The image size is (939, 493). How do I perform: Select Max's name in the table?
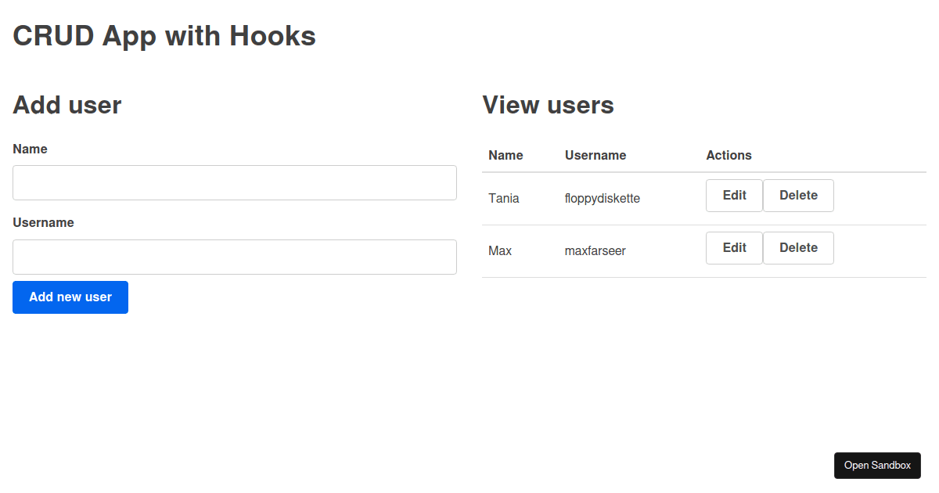pyautogui.click(x=499, y=250)
